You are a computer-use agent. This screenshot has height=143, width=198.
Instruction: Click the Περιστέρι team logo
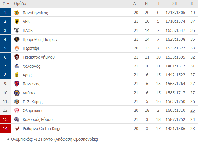17,48
